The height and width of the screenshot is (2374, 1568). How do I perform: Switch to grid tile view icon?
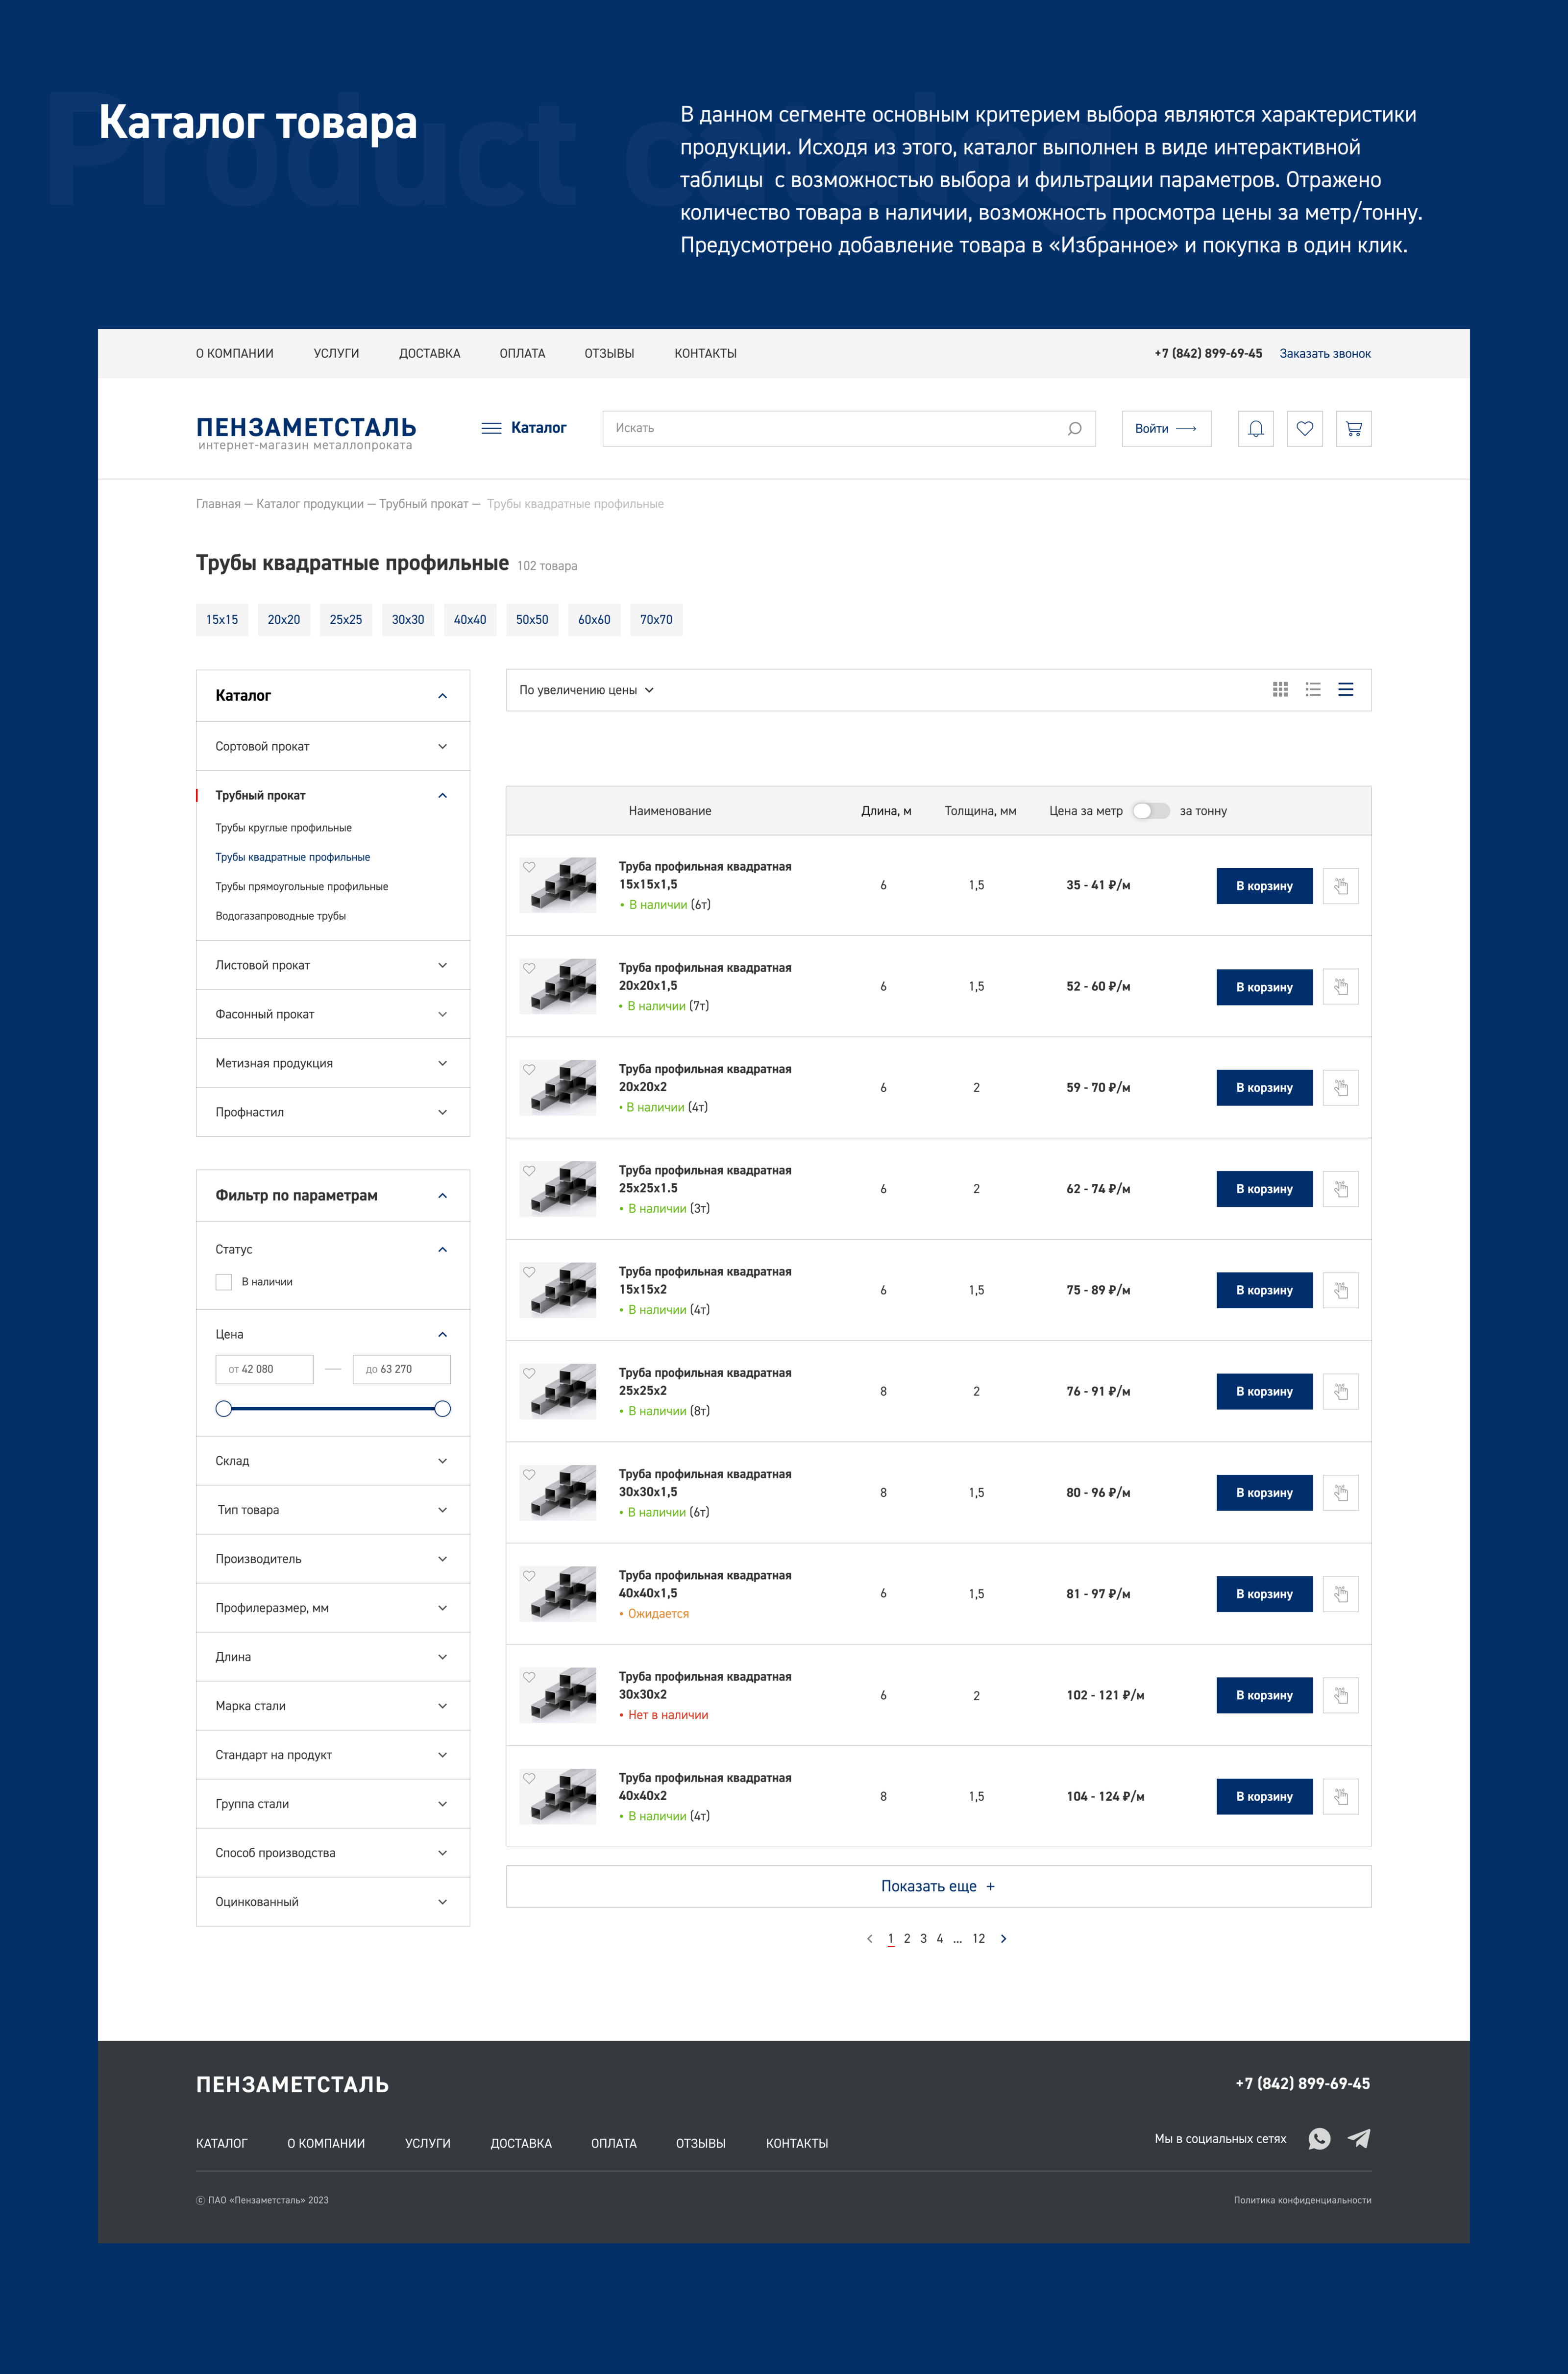[1280, 690]
